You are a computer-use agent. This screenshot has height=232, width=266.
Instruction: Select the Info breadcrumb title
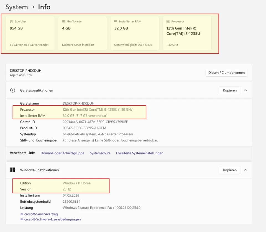coord(44,7)
